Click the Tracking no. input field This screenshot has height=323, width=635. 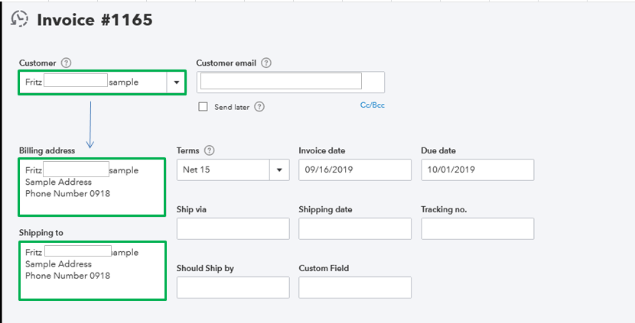[x=477, y=228]
